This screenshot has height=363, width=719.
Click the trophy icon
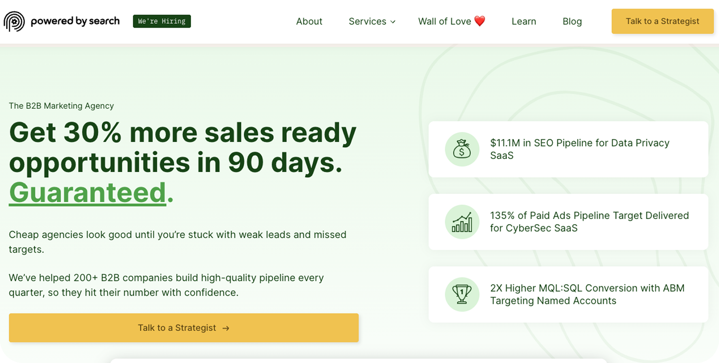462,294
